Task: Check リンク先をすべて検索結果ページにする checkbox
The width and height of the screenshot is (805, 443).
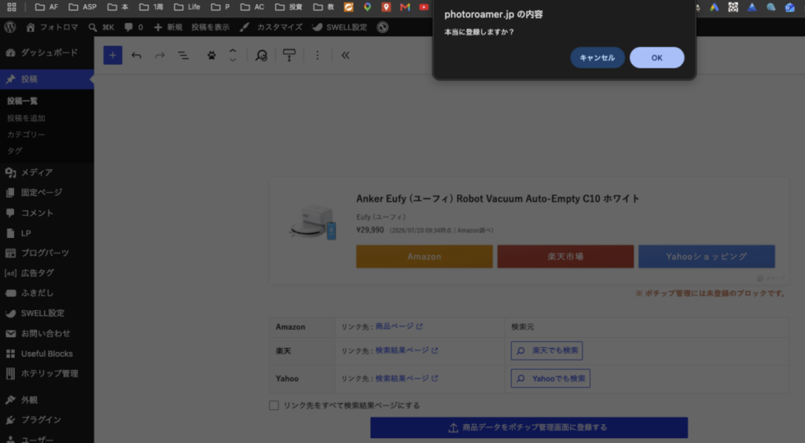Action: coord(274,405)
